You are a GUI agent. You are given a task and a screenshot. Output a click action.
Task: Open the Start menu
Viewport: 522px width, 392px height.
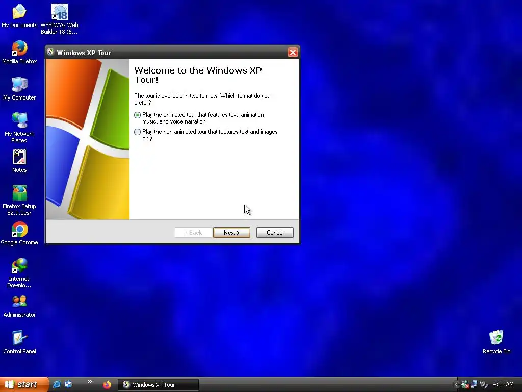pyautogui.click(x=23, y=385)
